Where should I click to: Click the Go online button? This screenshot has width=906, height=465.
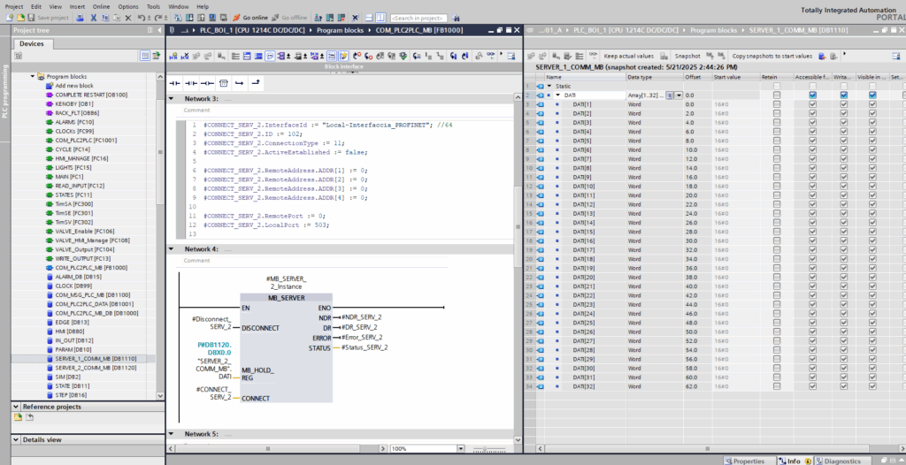(250, 18)
